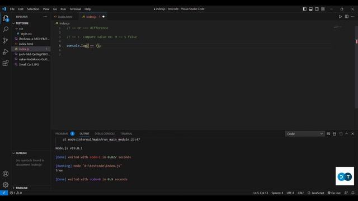Click the Ln 5, Col 13 position indicator
Image resolution: width=358 pixels, height=201 pixels.
pyautogui.click(x=261, y=193)
